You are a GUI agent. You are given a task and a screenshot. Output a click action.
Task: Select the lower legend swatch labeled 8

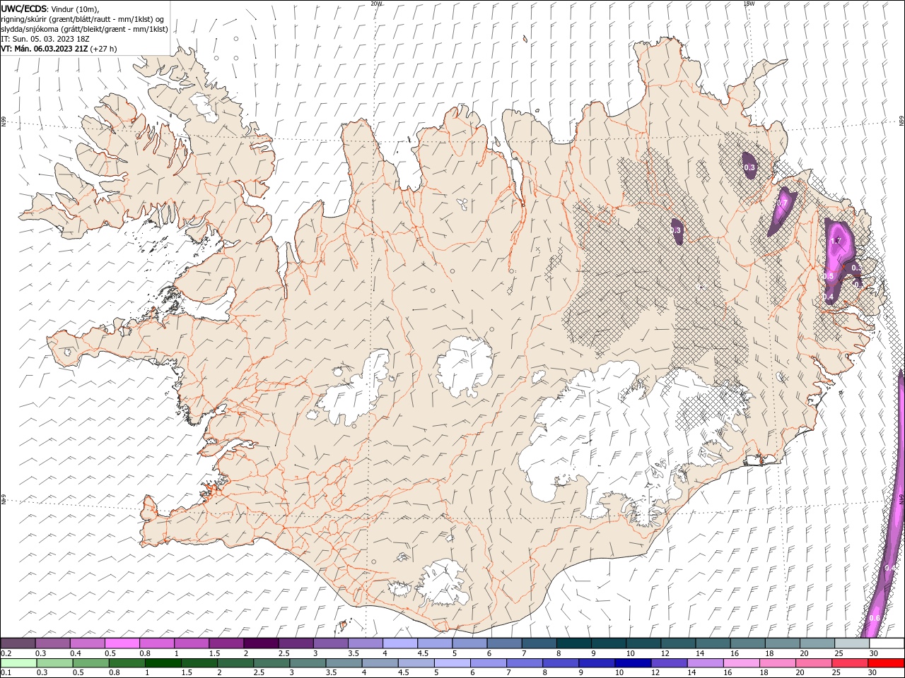tap(561, 663)
